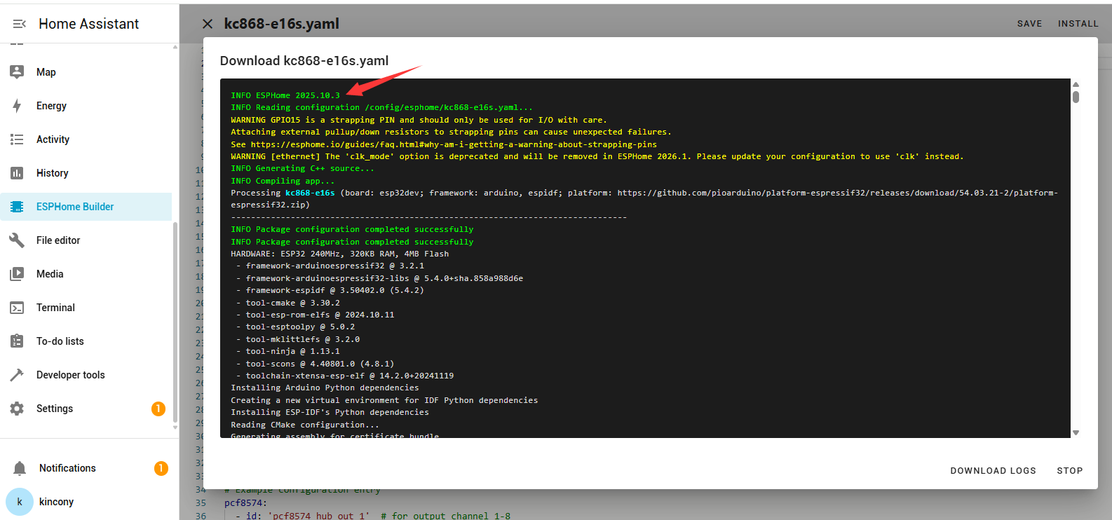The image size is (1112, 520).
Task: Click the SAVE button in editor header
Action: pyautogui.click(x=1029, y=24)
